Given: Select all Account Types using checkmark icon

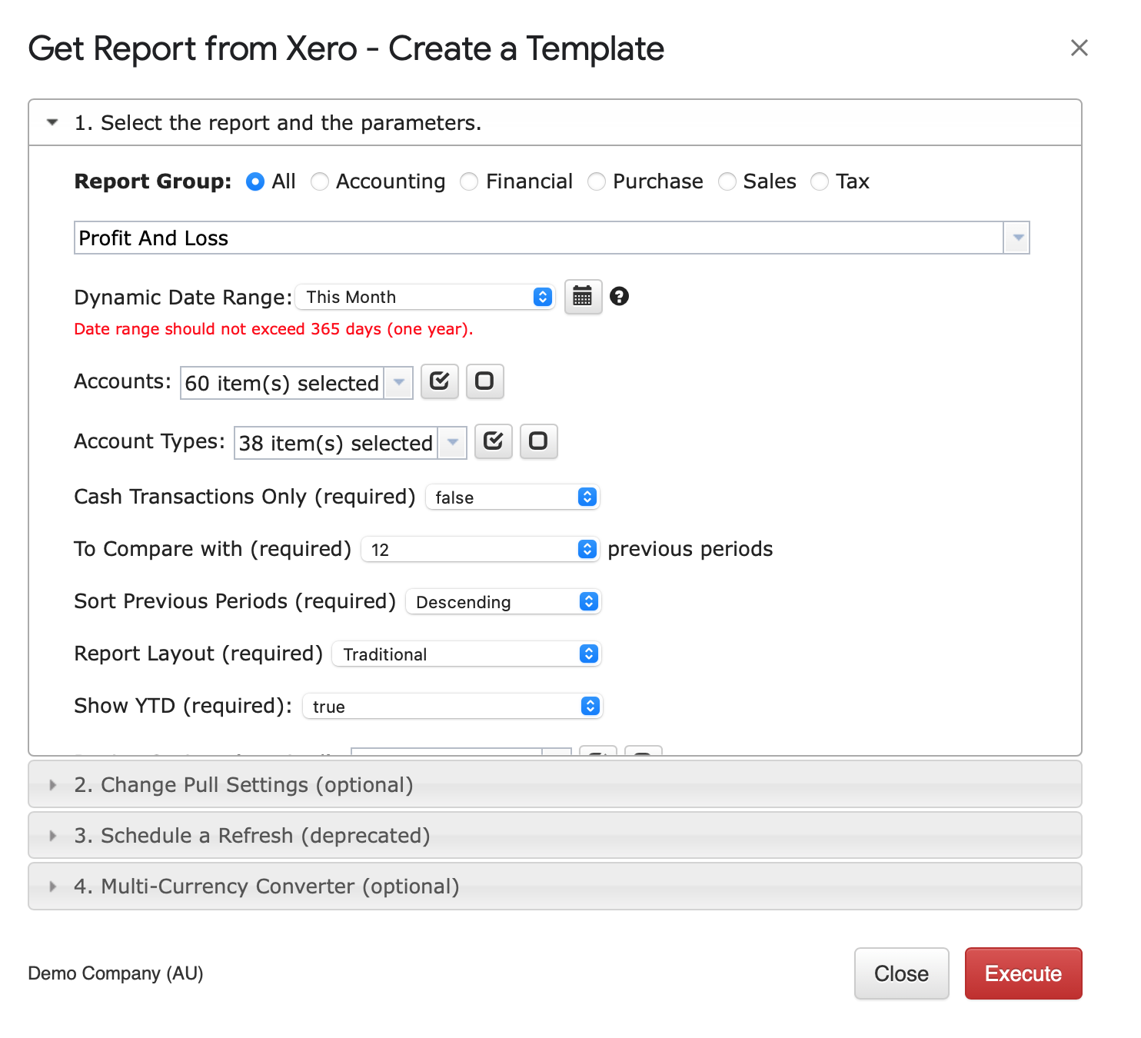Looking at the screenshot, I should [x=493, y=441].
